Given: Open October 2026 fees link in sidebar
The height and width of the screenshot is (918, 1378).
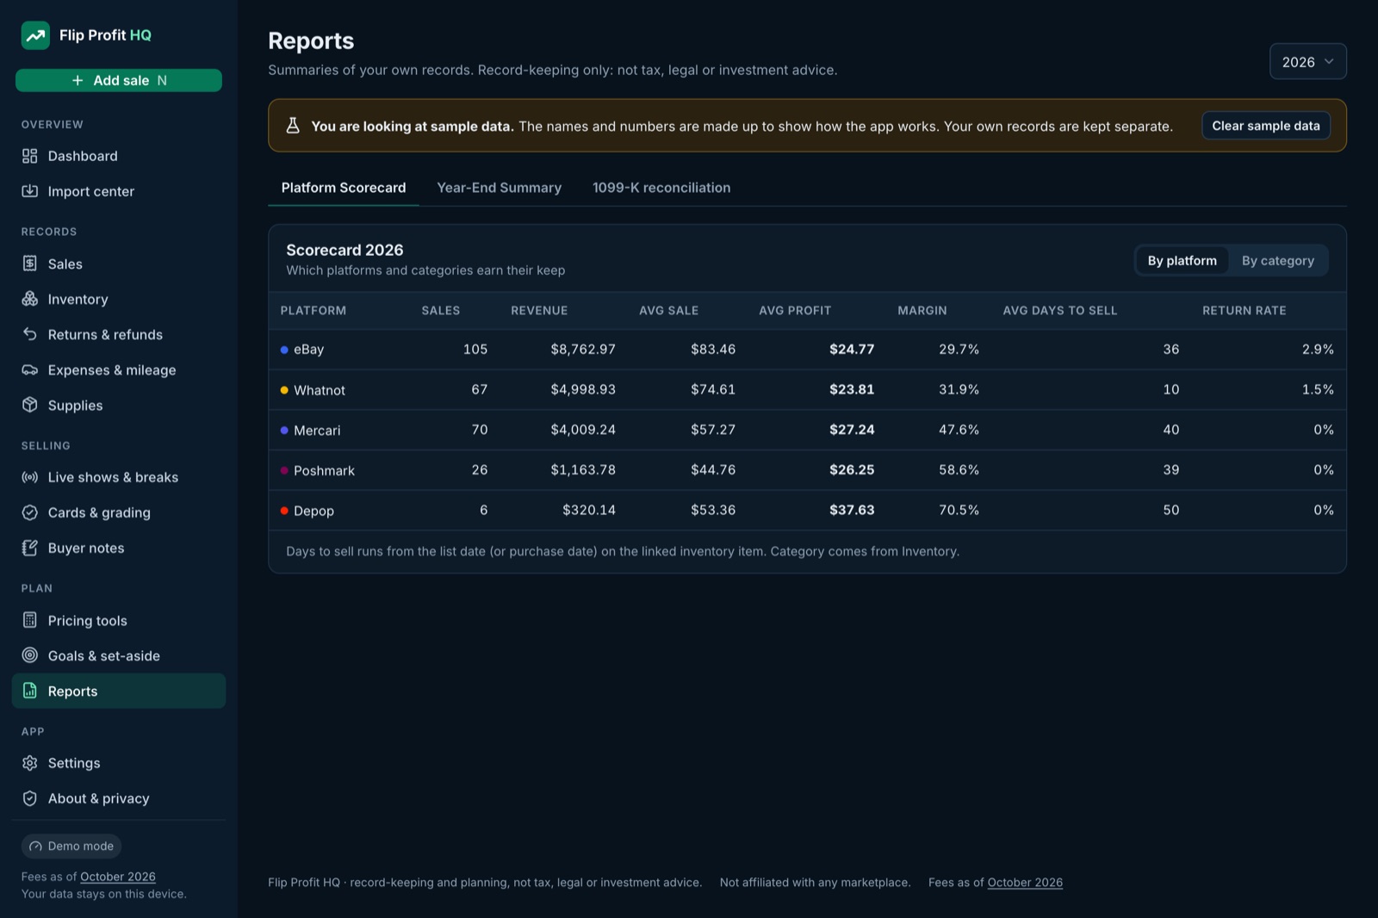Looking at the screenshot, I should point(118,877).
